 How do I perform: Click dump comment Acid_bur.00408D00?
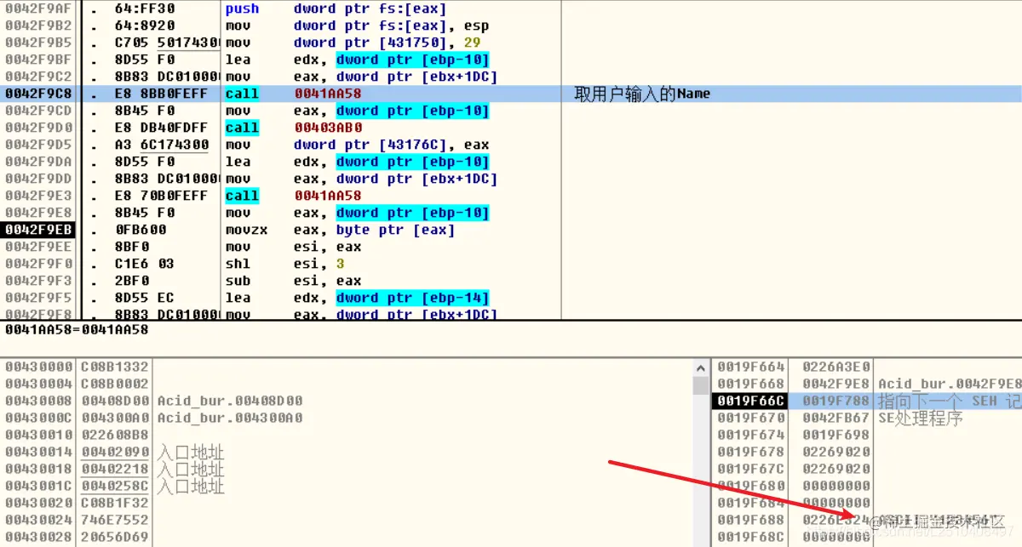(x=230, y=401)
